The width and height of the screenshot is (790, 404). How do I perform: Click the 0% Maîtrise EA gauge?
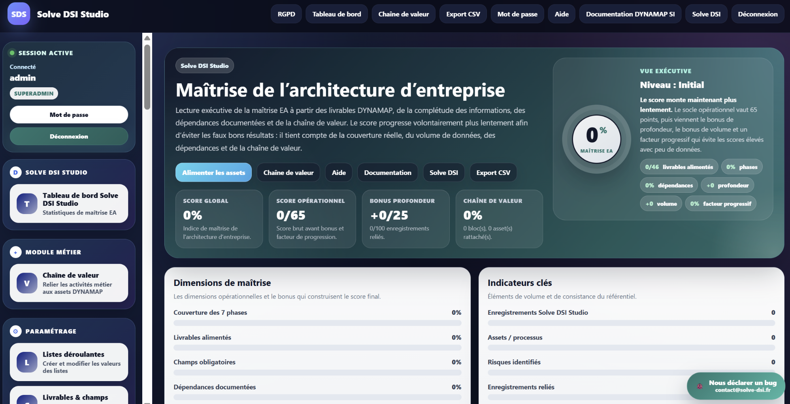coord(596,139)
